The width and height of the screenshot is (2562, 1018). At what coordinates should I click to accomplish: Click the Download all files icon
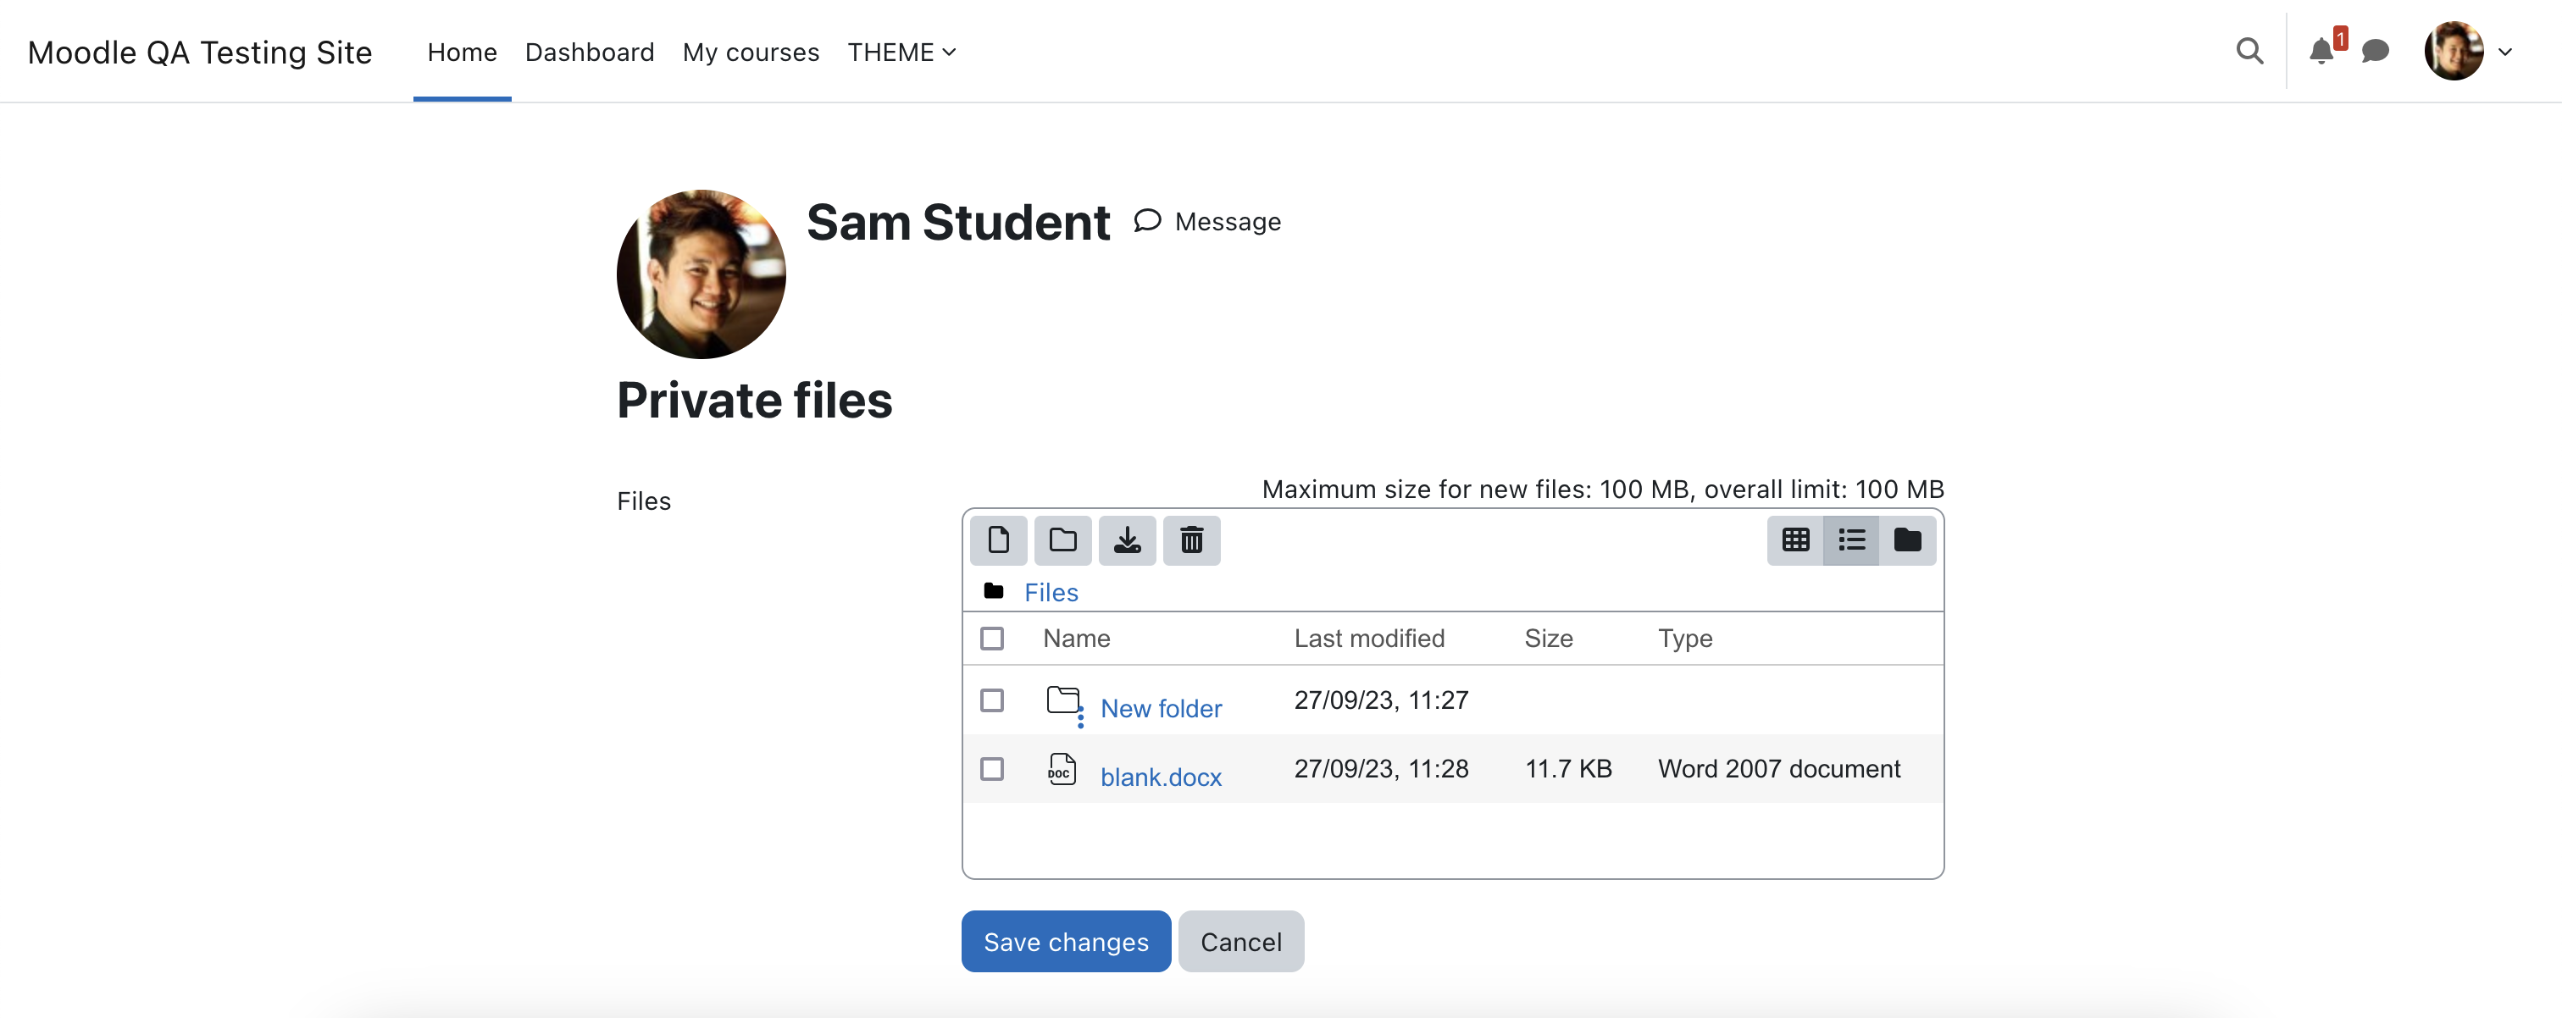(x=1127, y=539)
